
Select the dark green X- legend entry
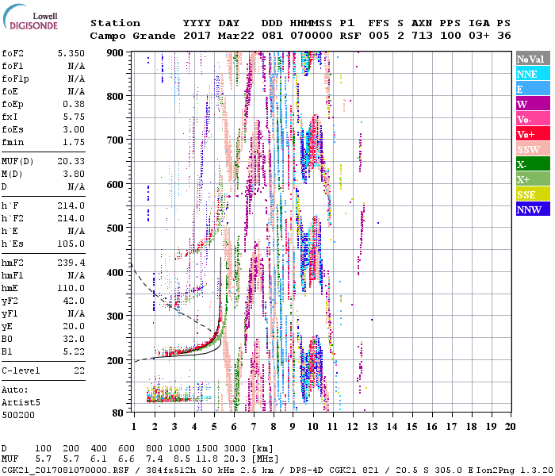tap(531, 164)
